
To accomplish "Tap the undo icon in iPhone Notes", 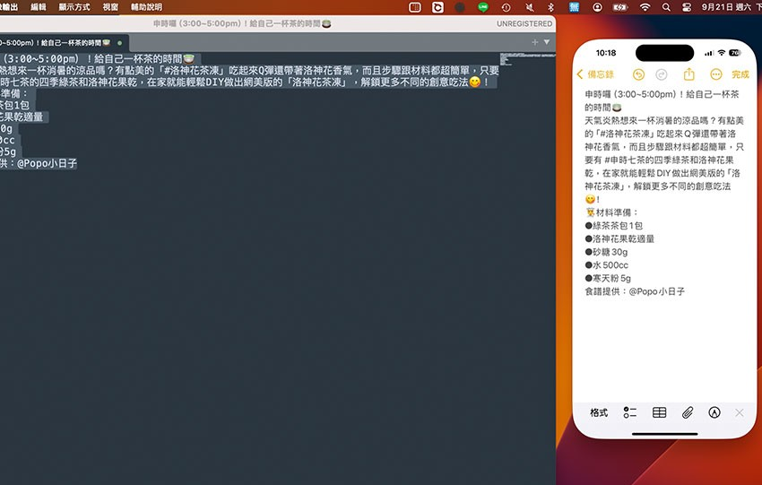I will pos(638,74).
